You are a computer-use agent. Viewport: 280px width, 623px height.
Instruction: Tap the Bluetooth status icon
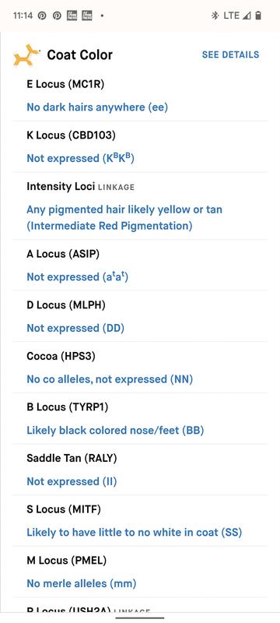pyautogui.click(x=215, y=16)
